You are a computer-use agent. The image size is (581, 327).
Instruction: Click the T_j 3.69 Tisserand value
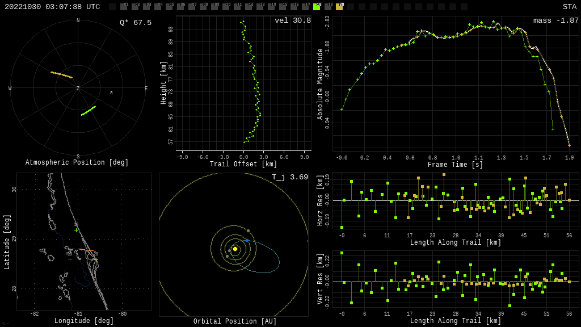click(289, 177)
